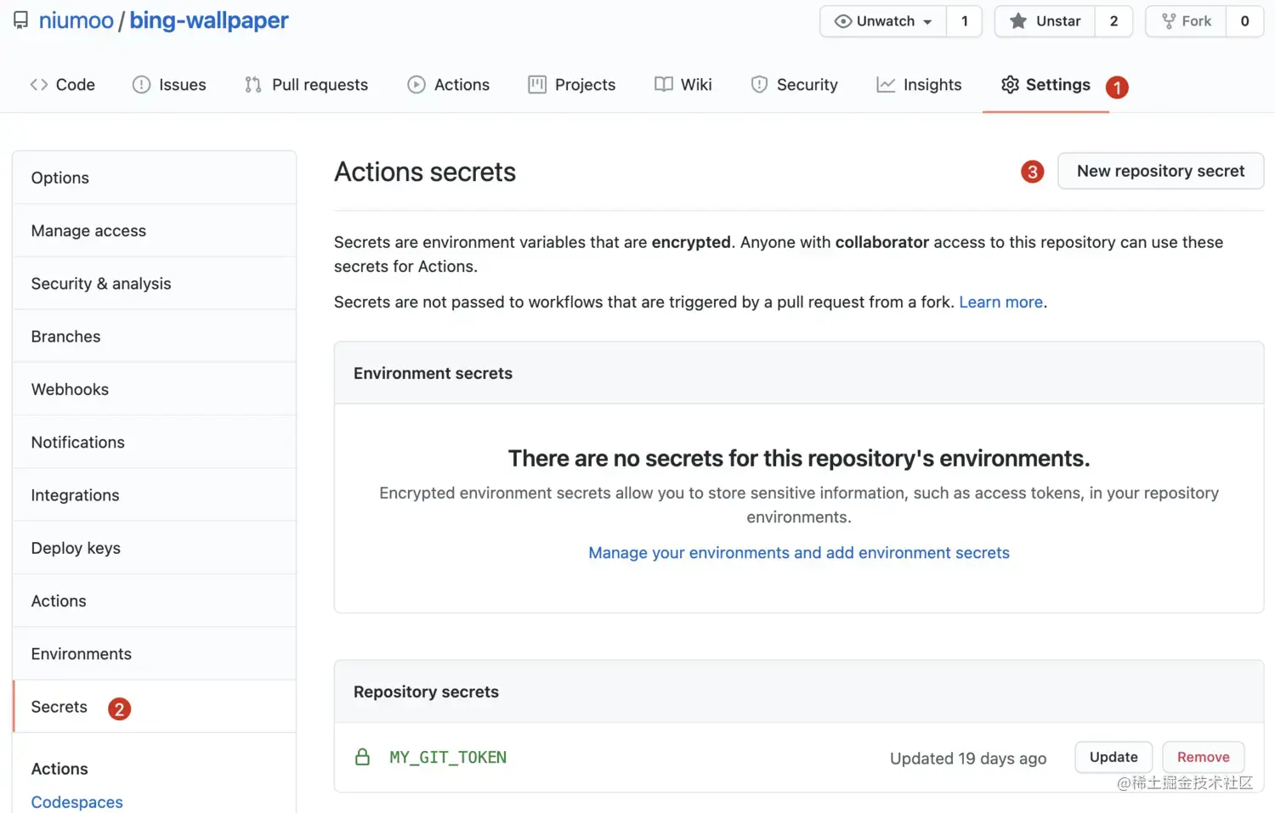Switch to the Projects tab
Viewport: 1275px width, 813px height.
[x=572, y=84]
